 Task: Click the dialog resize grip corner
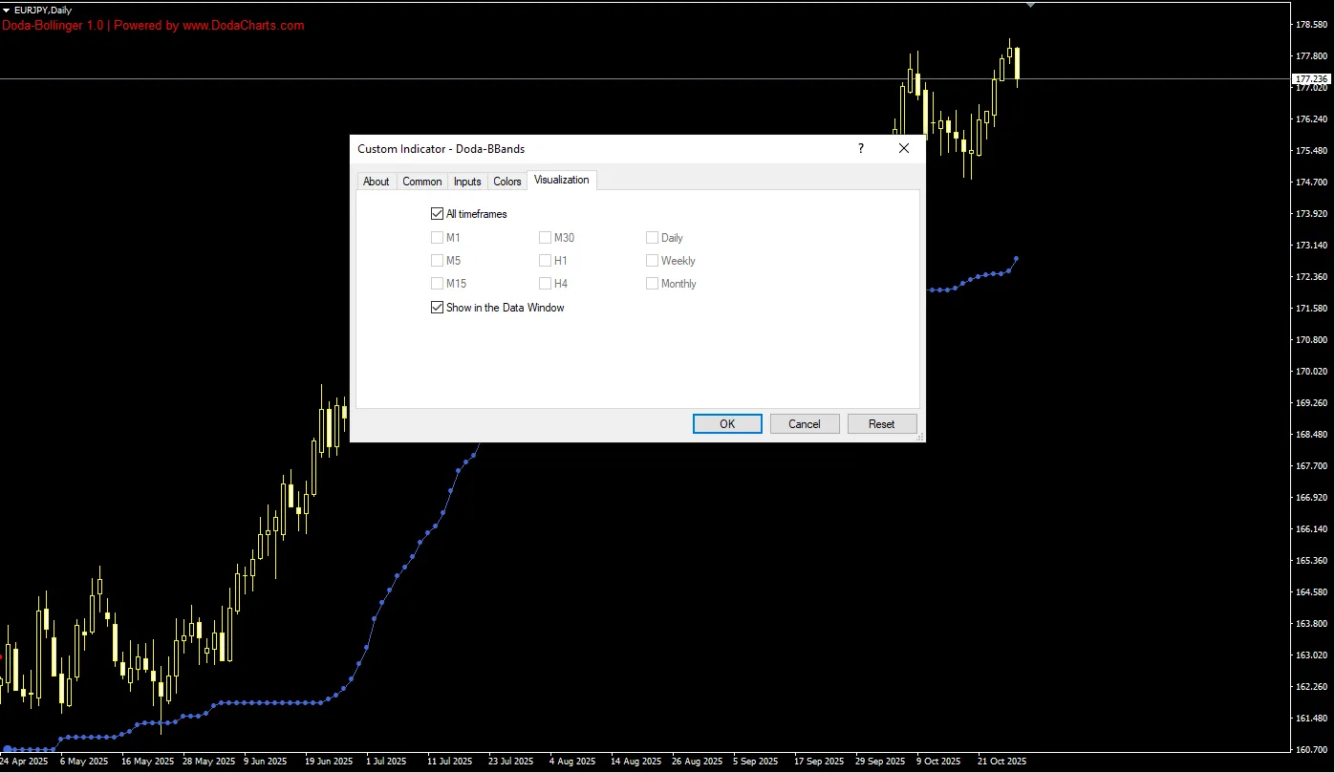click(920, 437)
